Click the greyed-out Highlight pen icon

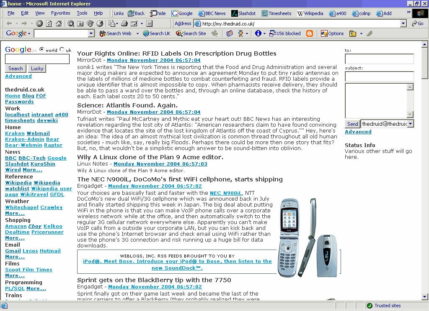[x=370, y=33]
